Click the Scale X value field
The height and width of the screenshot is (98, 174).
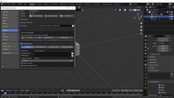(163, 46)
